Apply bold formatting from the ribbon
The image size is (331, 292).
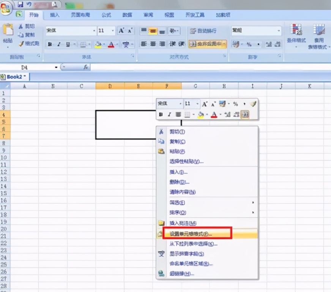click(50, 44)
